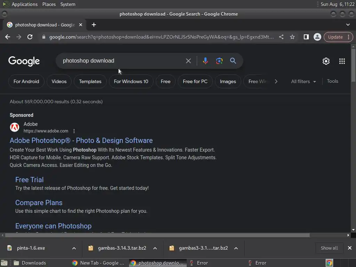Click the pinta-1.6.exe file icon
Viewport: 356px width, 267px height.
[9, 248]
